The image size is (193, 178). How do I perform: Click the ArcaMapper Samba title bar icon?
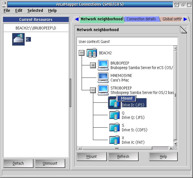4,5
